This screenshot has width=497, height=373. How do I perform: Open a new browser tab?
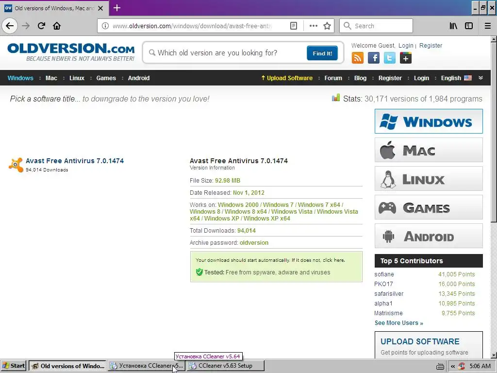[116, 8]
